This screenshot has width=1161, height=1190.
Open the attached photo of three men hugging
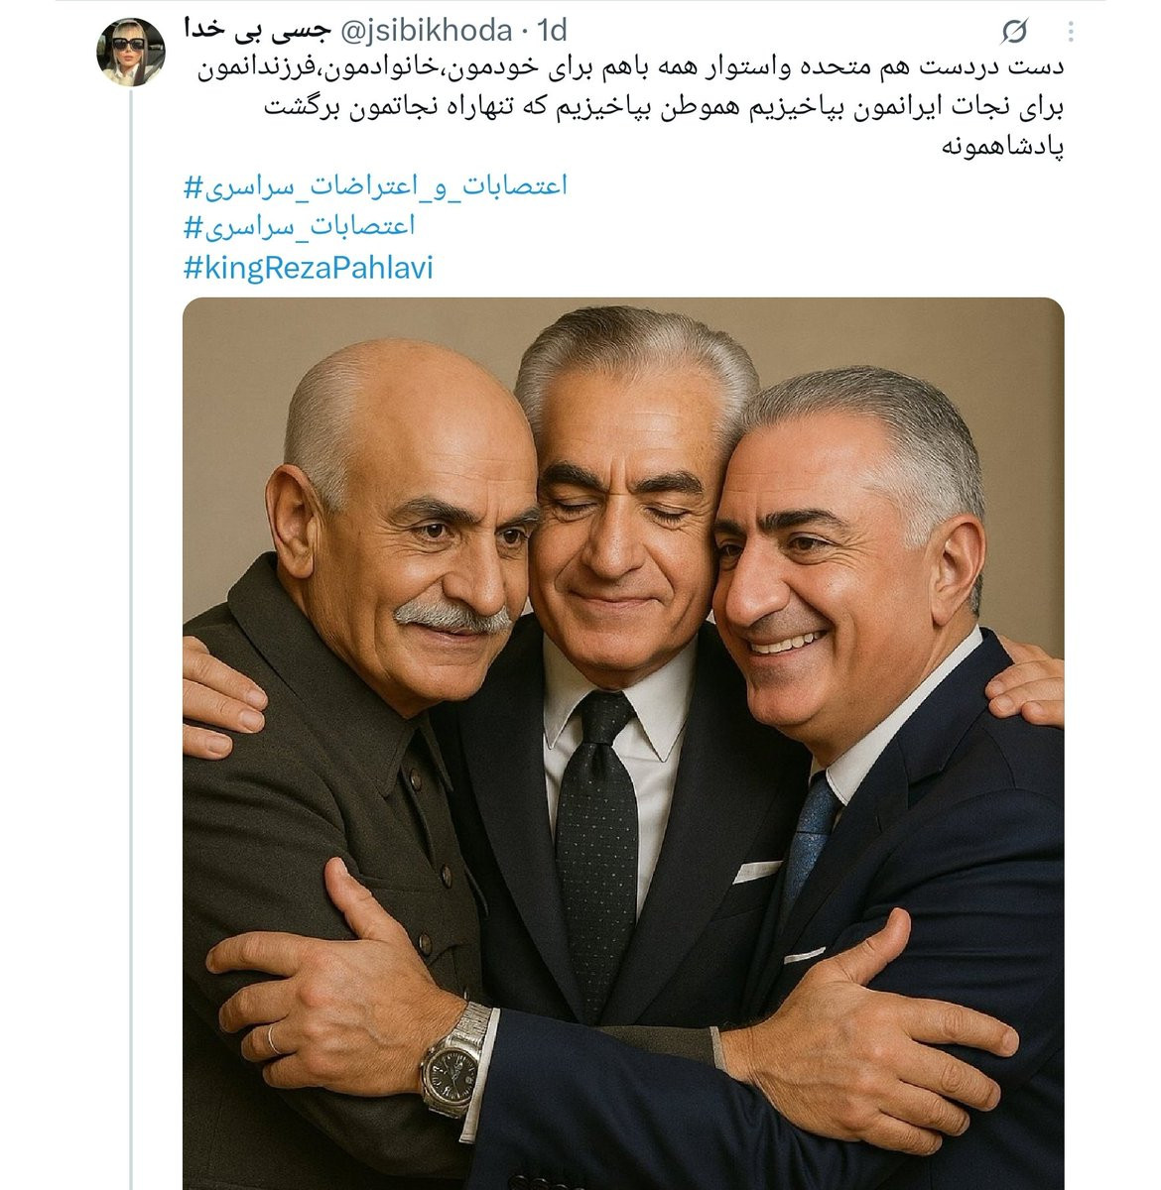tap(623, 744)
